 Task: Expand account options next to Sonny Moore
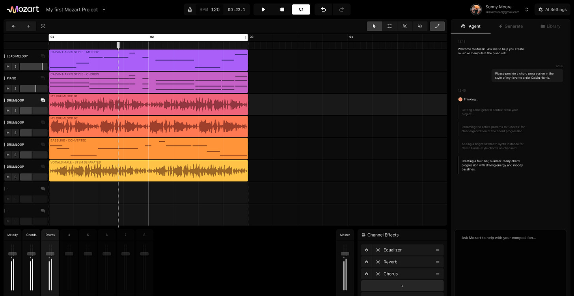pyautogui.click(x=527, y=9)
